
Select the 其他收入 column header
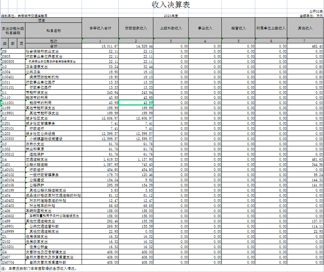(x=305, y=28)
